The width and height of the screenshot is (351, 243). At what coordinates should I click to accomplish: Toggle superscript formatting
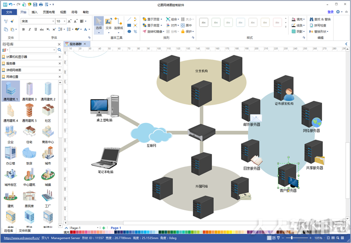click(54, 29)
